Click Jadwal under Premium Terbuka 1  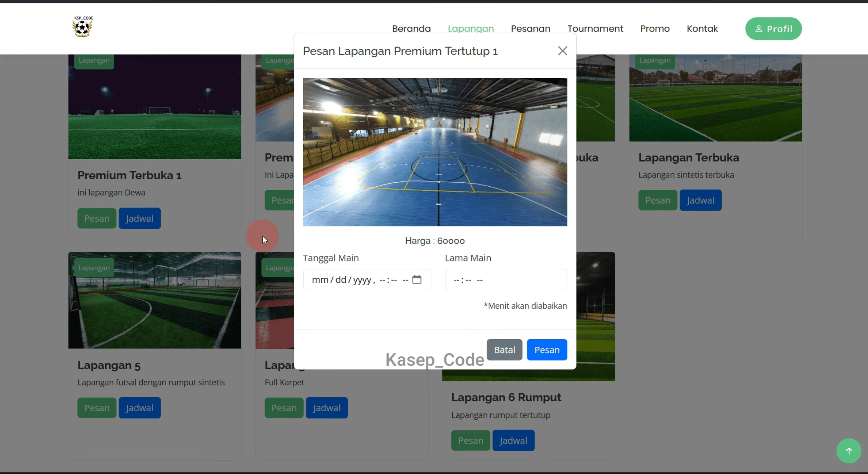point(140,218)
